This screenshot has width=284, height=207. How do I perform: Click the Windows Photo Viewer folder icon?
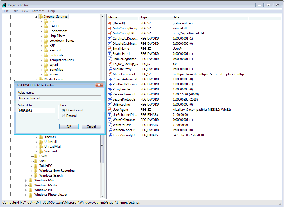[31, 195]
